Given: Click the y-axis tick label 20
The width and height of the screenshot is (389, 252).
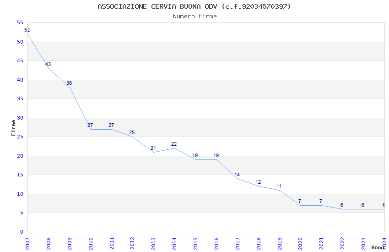Looking at the screenshot, I should (x=20, y=156).
